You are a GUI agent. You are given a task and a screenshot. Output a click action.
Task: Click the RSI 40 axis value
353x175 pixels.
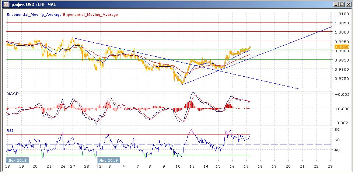tap(337, 150)
